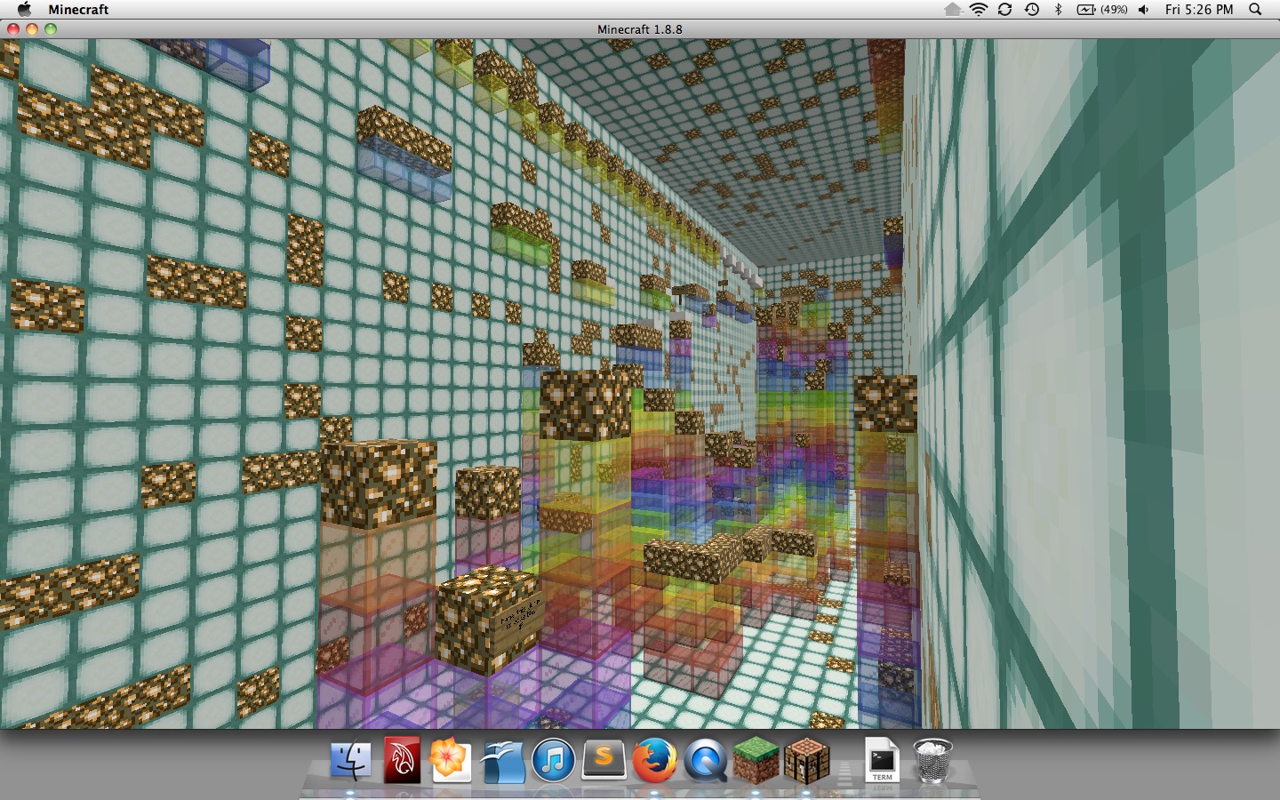Select the Minecraft grass block Dock icon

point(756,761)
